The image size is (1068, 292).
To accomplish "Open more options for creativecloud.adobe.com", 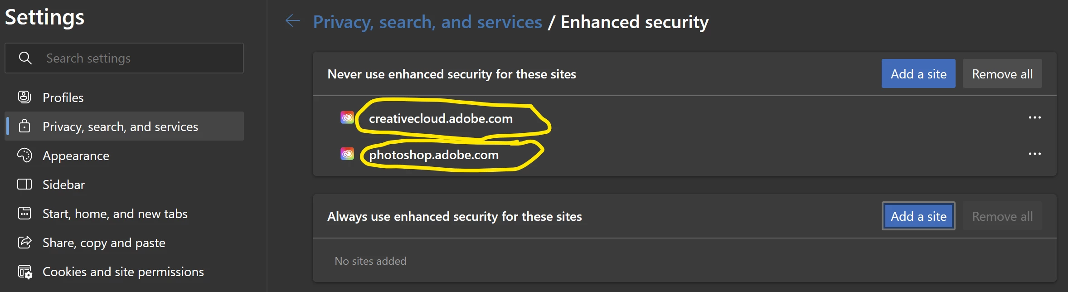I will click(x=1034, y=118).
